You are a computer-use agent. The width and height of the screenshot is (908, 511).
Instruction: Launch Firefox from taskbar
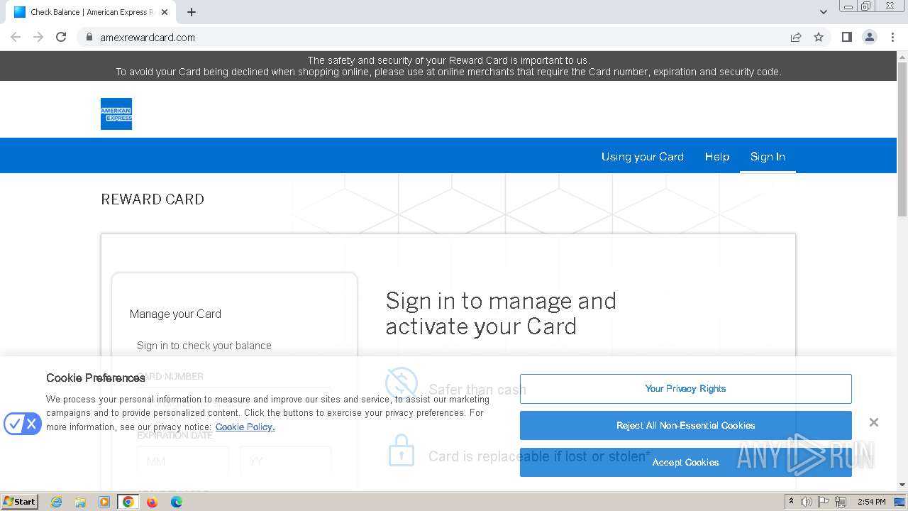coord(153,502)
